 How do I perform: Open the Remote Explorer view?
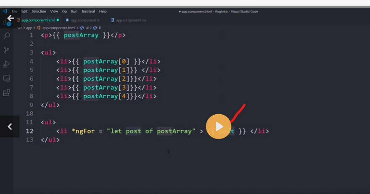point(7,79)
